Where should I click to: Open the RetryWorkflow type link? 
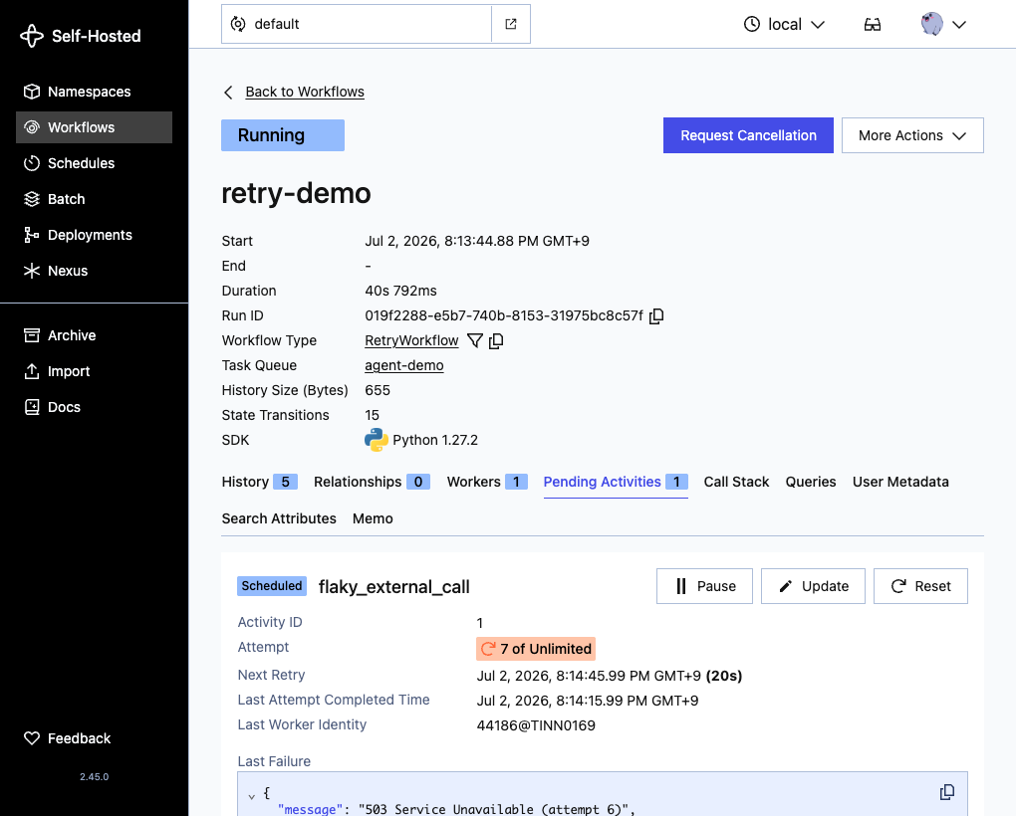click(411, 340)
